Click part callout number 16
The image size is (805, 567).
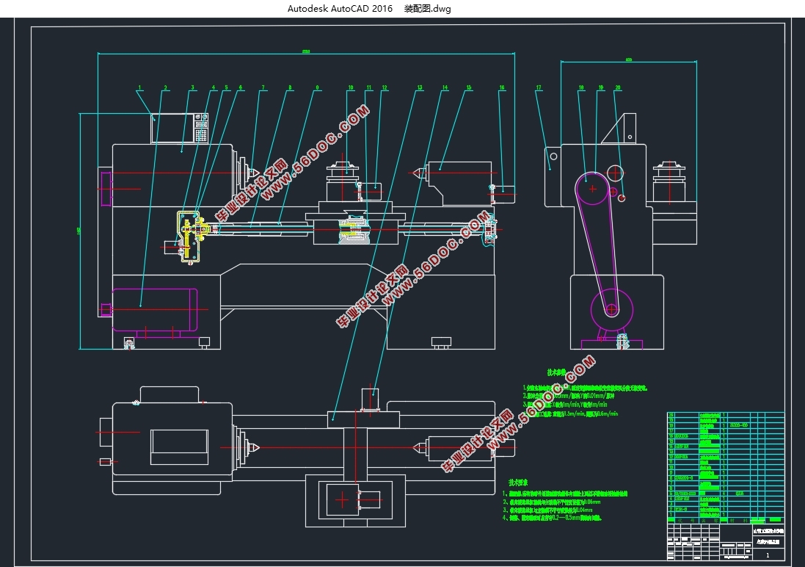(502, 87)
